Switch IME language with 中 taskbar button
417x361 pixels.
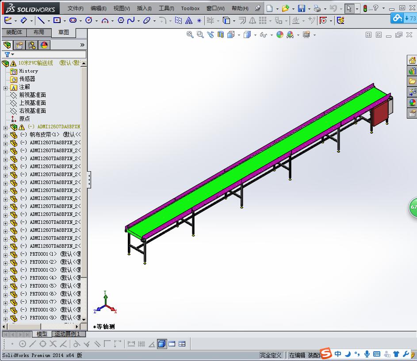(x=337, y=354)
